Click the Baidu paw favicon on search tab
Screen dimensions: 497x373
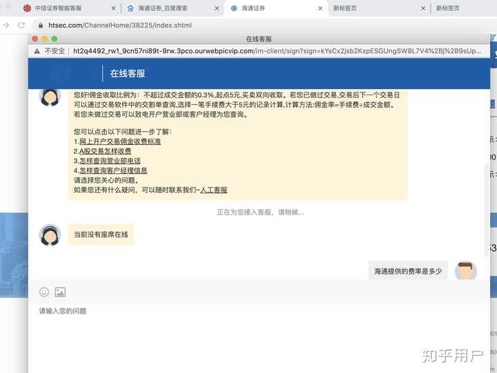(x=130, y=8)
